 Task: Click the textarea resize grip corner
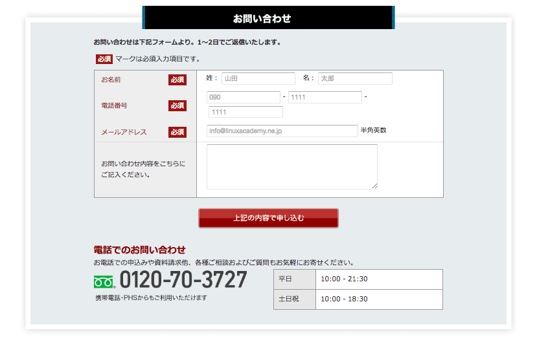pyautogui.click(x=374, y=186)
